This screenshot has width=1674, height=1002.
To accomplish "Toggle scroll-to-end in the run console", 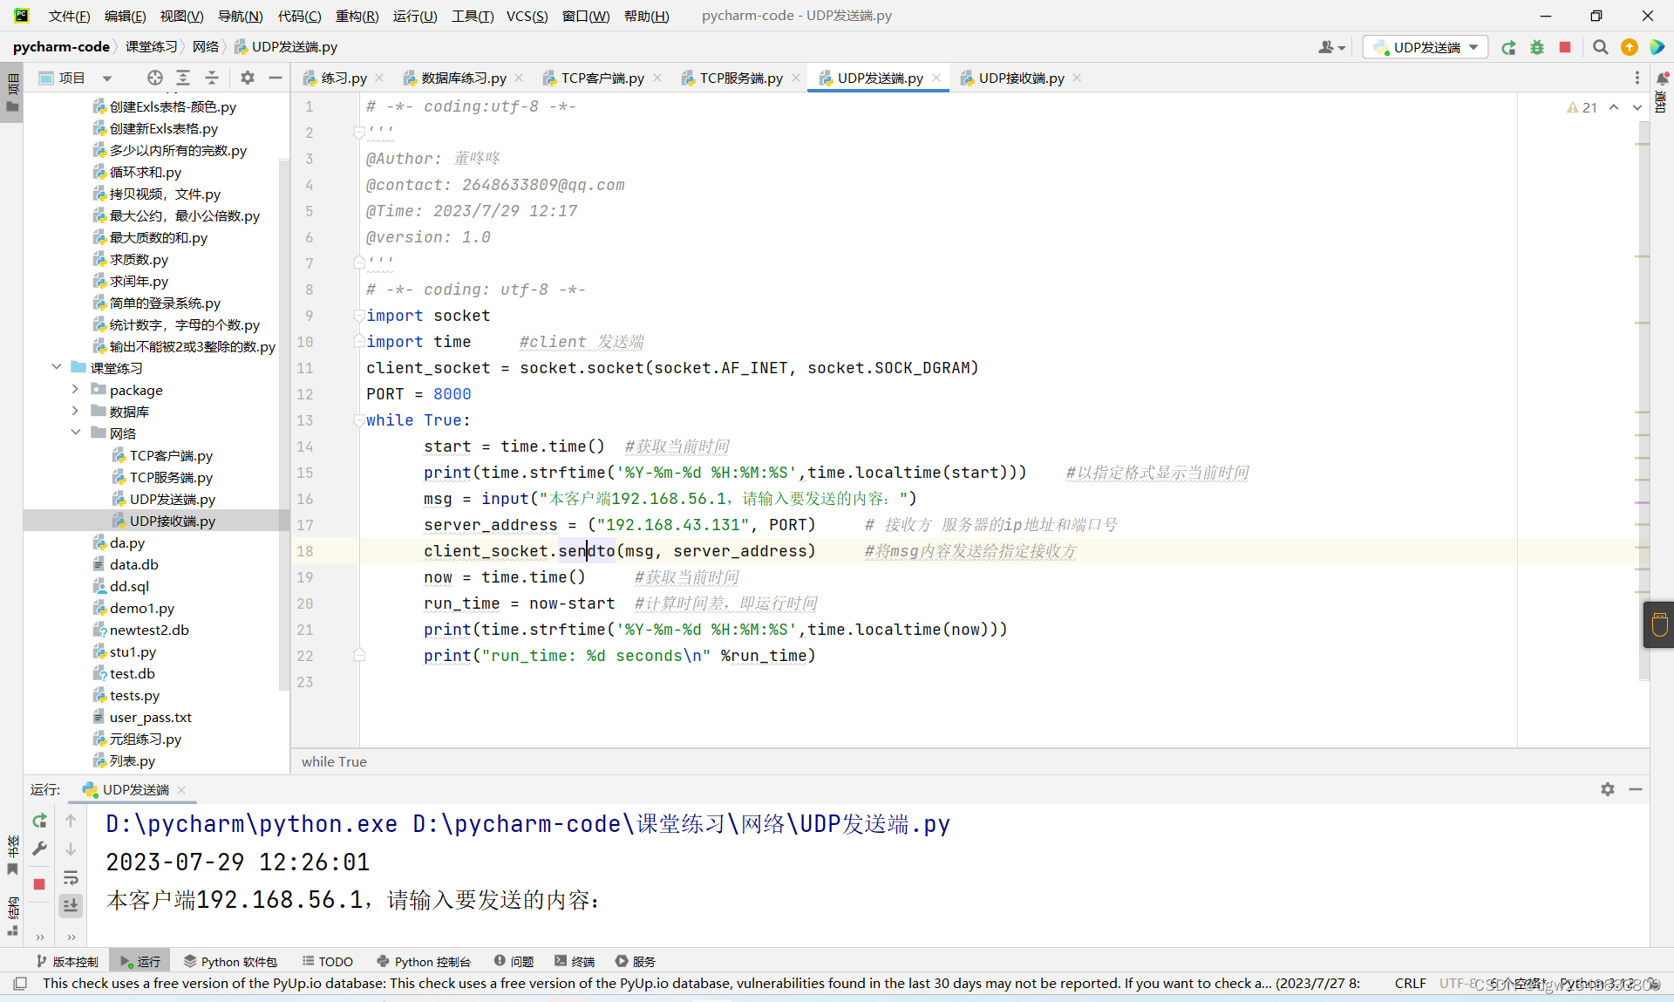I will coord(71,905).
